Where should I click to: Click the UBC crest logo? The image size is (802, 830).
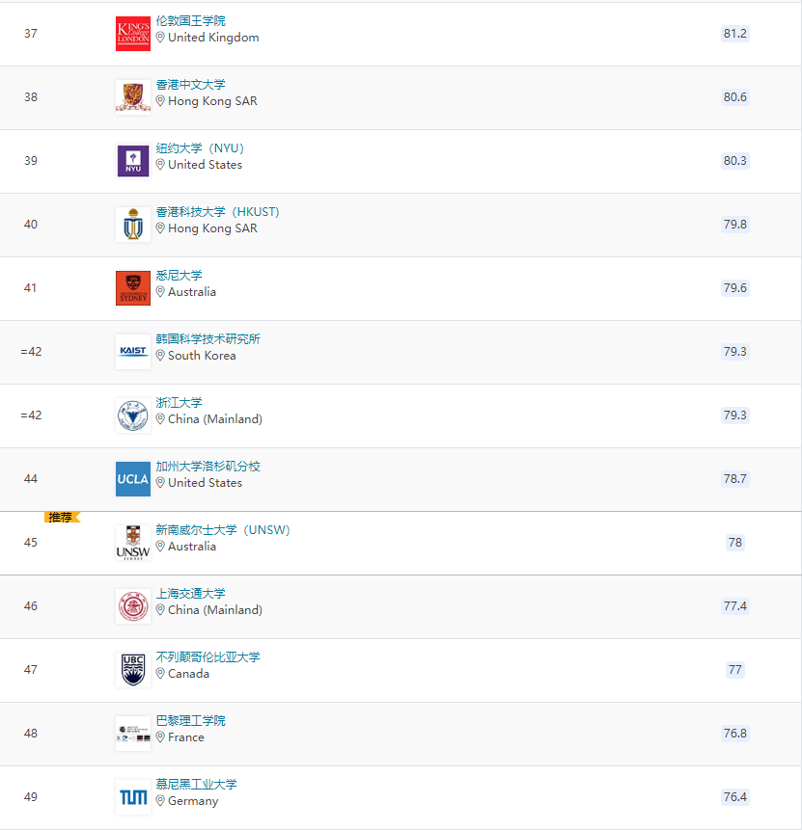(x=132, y=670)
